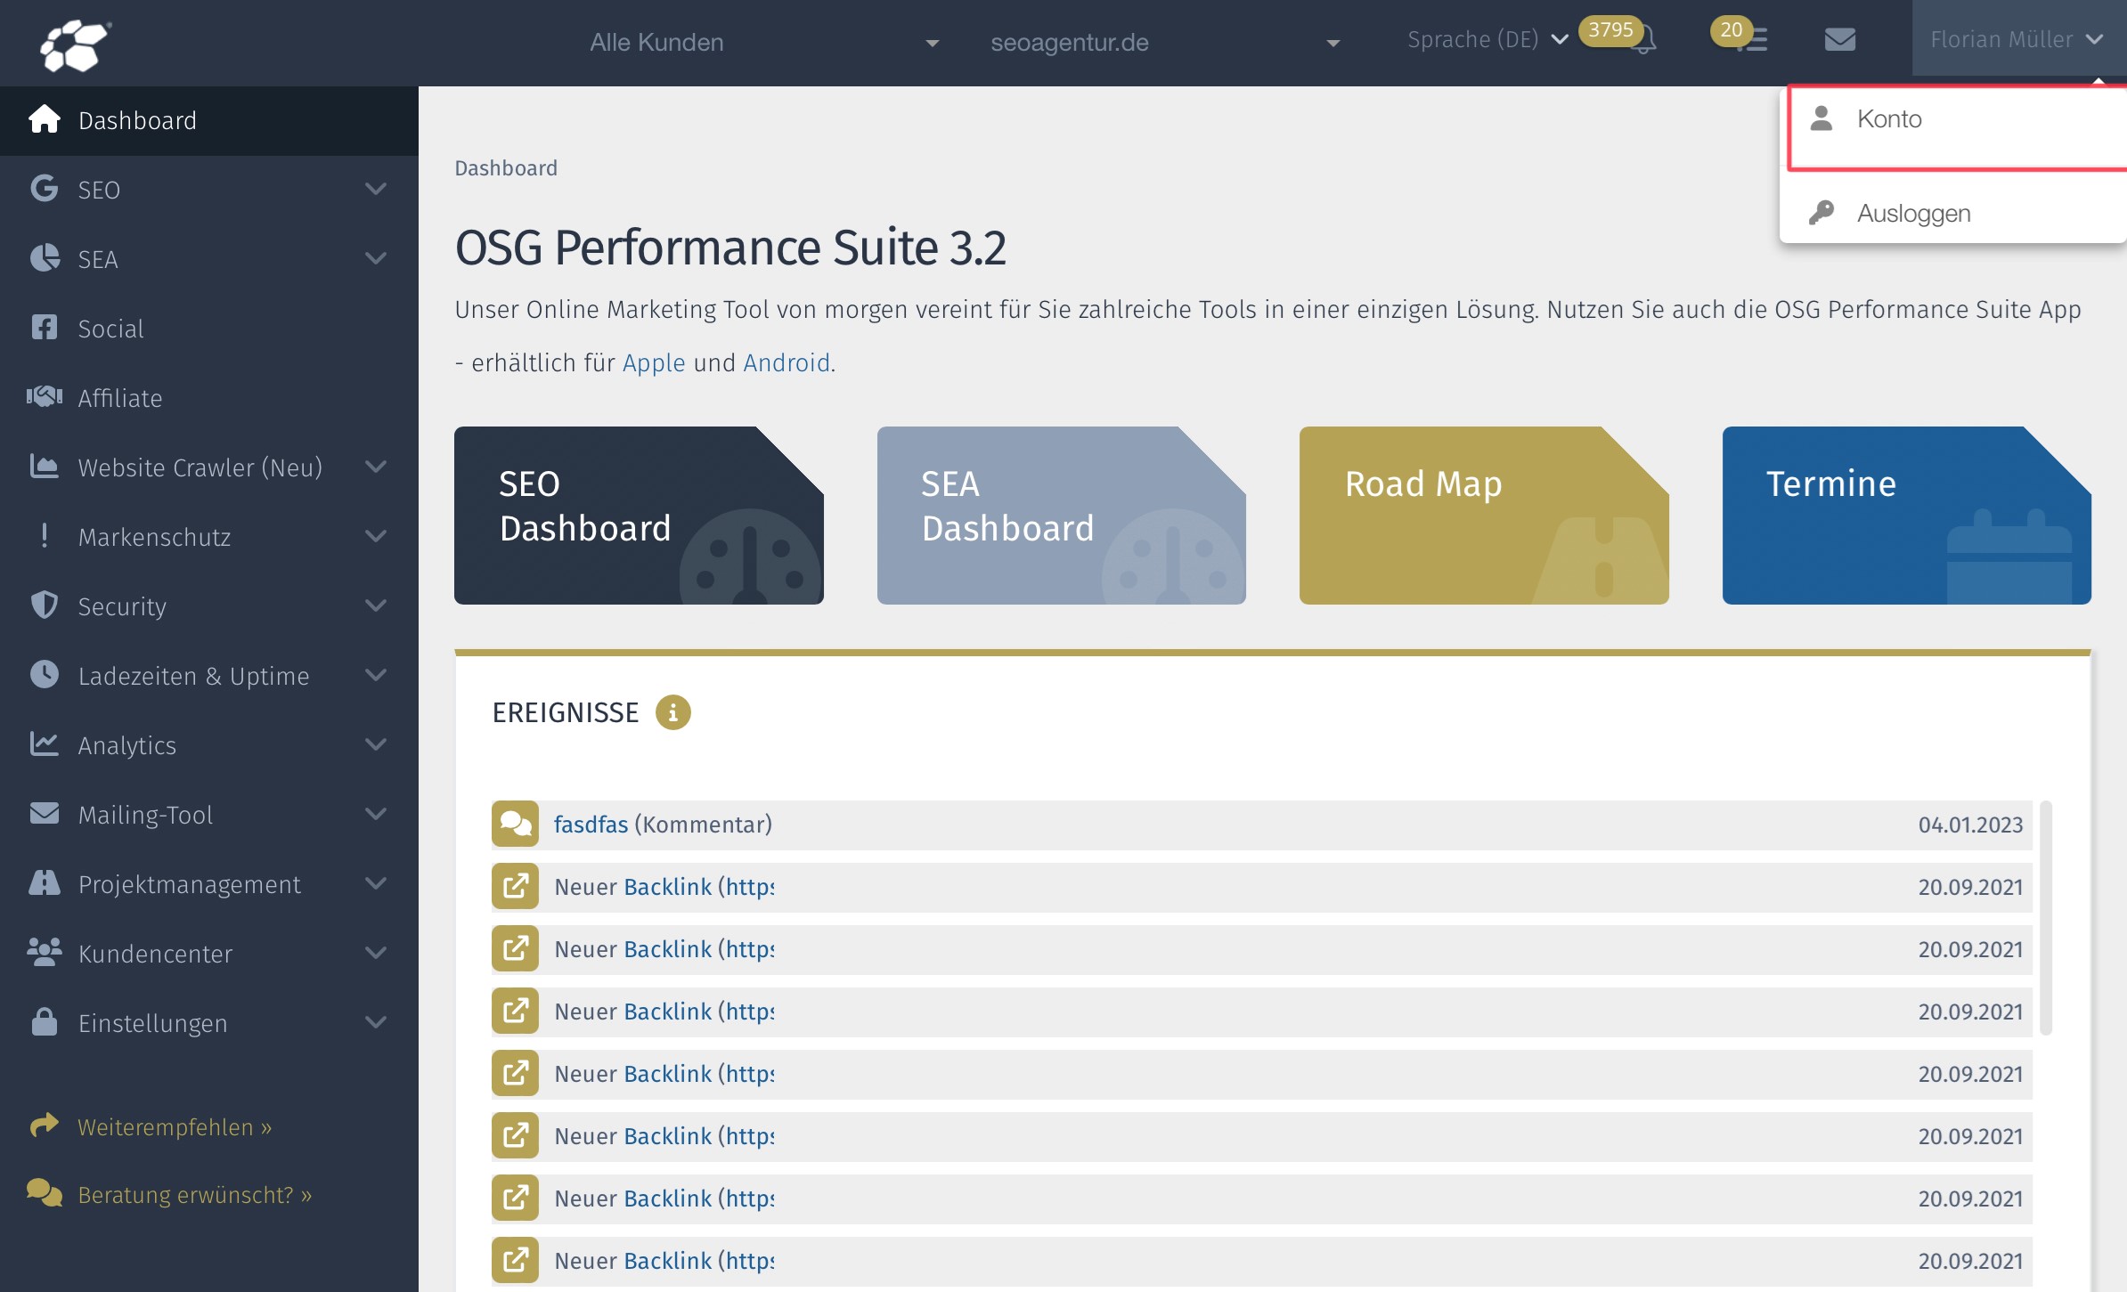Open the seoagentur.de project dropdown
Screen dimensions: 2127x1292
pos(1165,43)
